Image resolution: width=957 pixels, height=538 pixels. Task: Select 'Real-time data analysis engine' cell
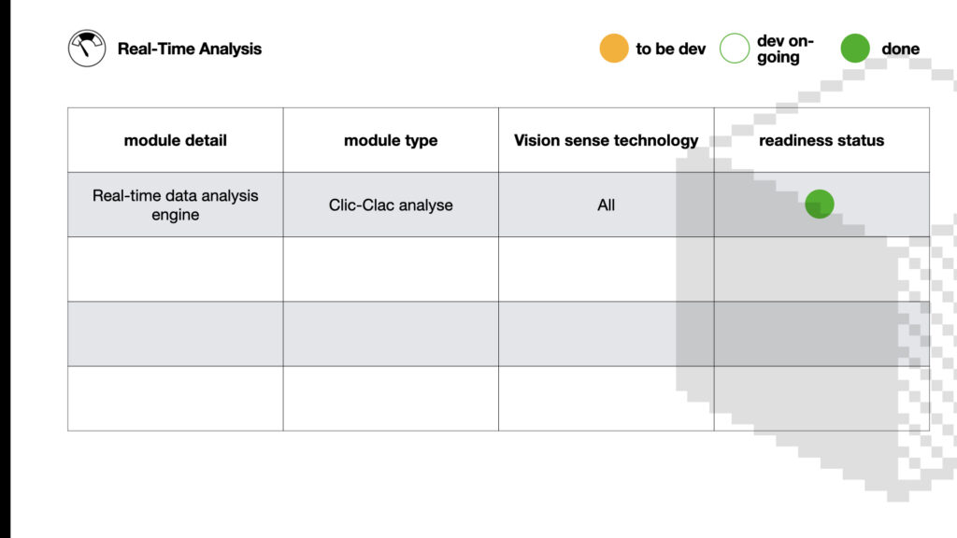pos(175,205)
